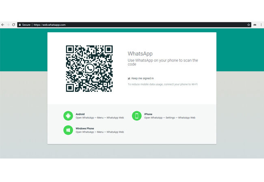This screenshot has height=182, width=264.
Task: Click the Secure label in address bar
Action: (x=26, y=25)
